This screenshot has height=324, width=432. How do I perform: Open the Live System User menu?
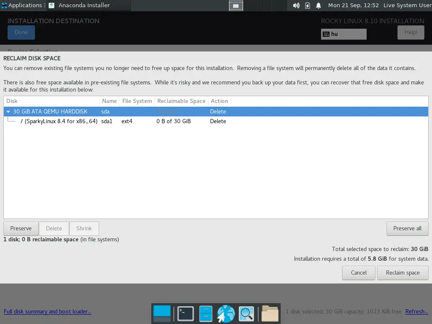(408, 5)
